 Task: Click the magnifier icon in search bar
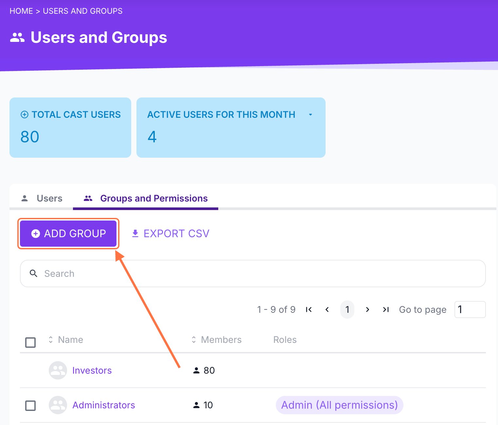tap(33, 273)
